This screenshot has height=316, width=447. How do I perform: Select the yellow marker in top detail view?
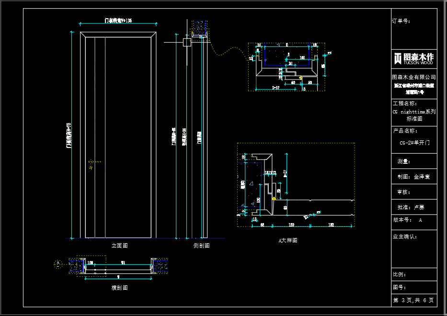[300, 77]
